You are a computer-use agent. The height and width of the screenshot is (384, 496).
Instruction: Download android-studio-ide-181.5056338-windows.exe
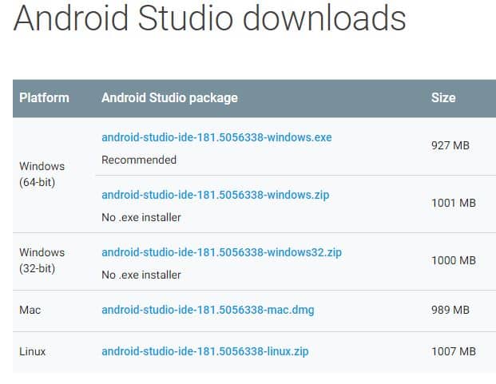coord(216,137)
